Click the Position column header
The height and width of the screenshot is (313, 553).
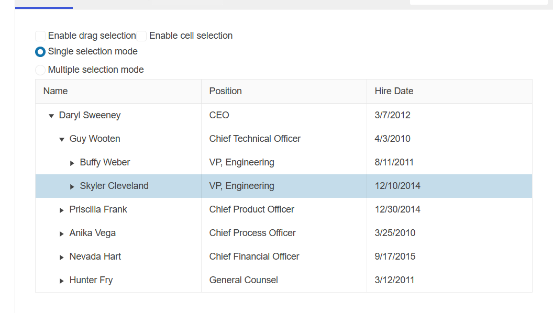click(225, 91)
